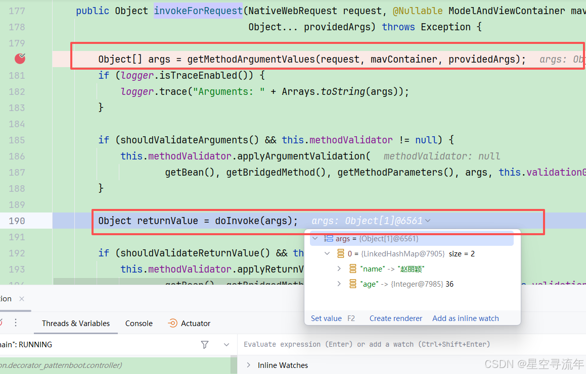
Task: Click the @Nullable annotation on line 177
Action: click(418, 11)
